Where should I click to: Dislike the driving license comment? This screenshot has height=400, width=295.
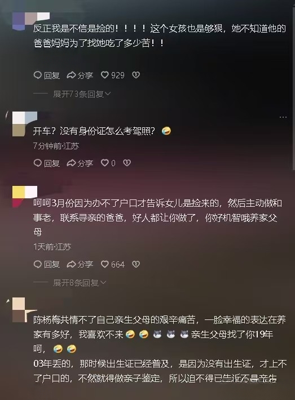tap(127, 163)
